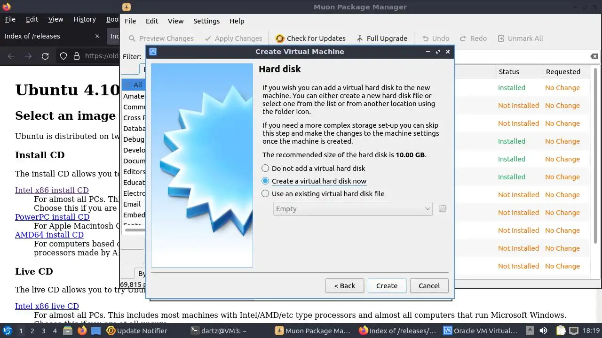Click the folder icon to browse disk files
The height and width of the screenshot is (338, 602).
[x=442, y=209]
